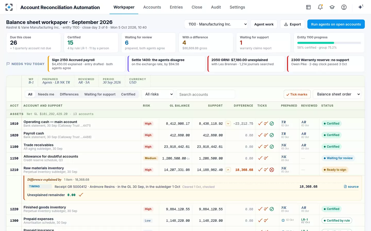
Task: Click the Search accounts field
Action: (x=206, y=94)
